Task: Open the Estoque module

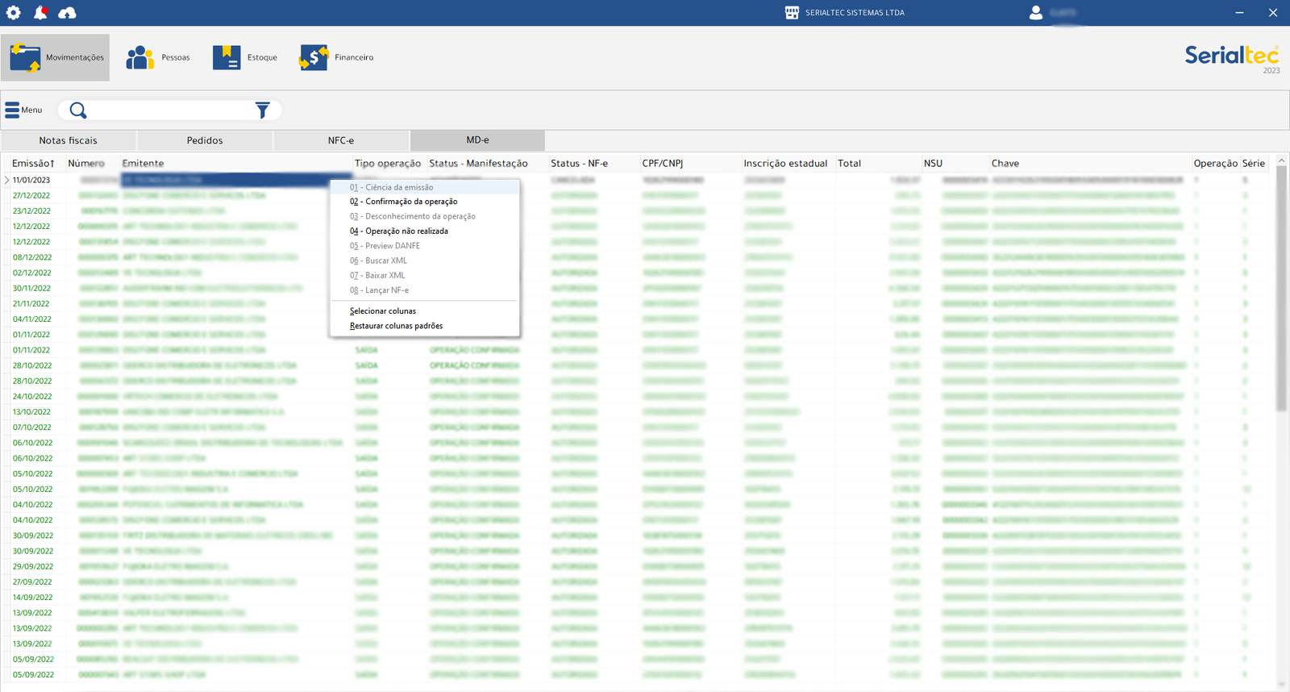Action: click(x=245, y=57)
